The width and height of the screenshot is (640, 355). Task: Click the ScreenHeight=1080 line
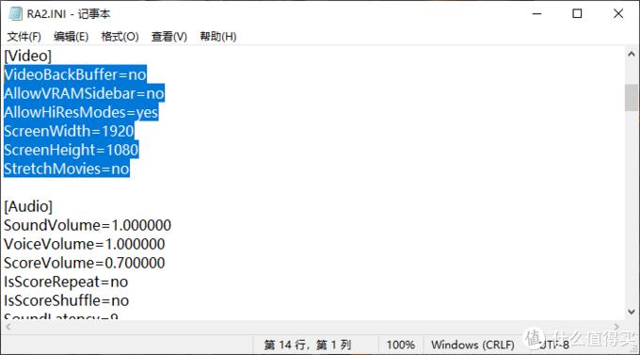(x=71, y=150)
